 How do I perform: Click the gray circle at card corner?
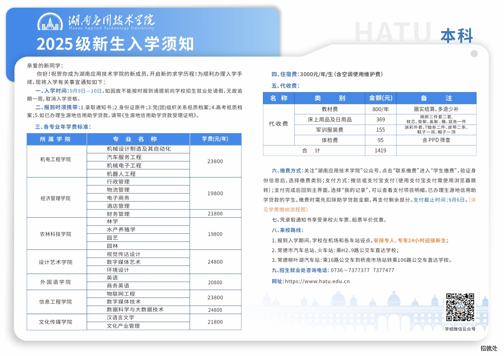coord(474,54)
